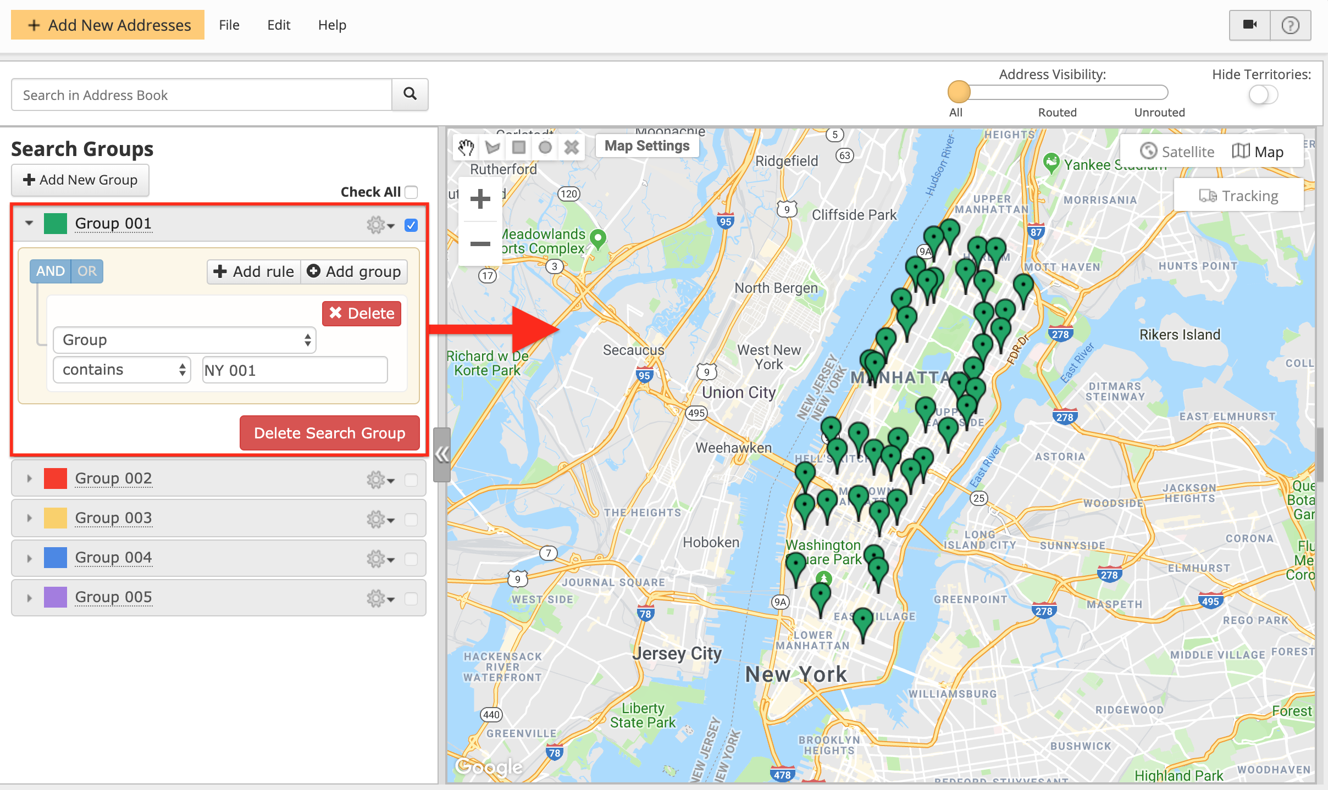This screenshot has width=1328, height=790.
Task: Expand the Group 003 row
Action: click(x=30, y=518)
